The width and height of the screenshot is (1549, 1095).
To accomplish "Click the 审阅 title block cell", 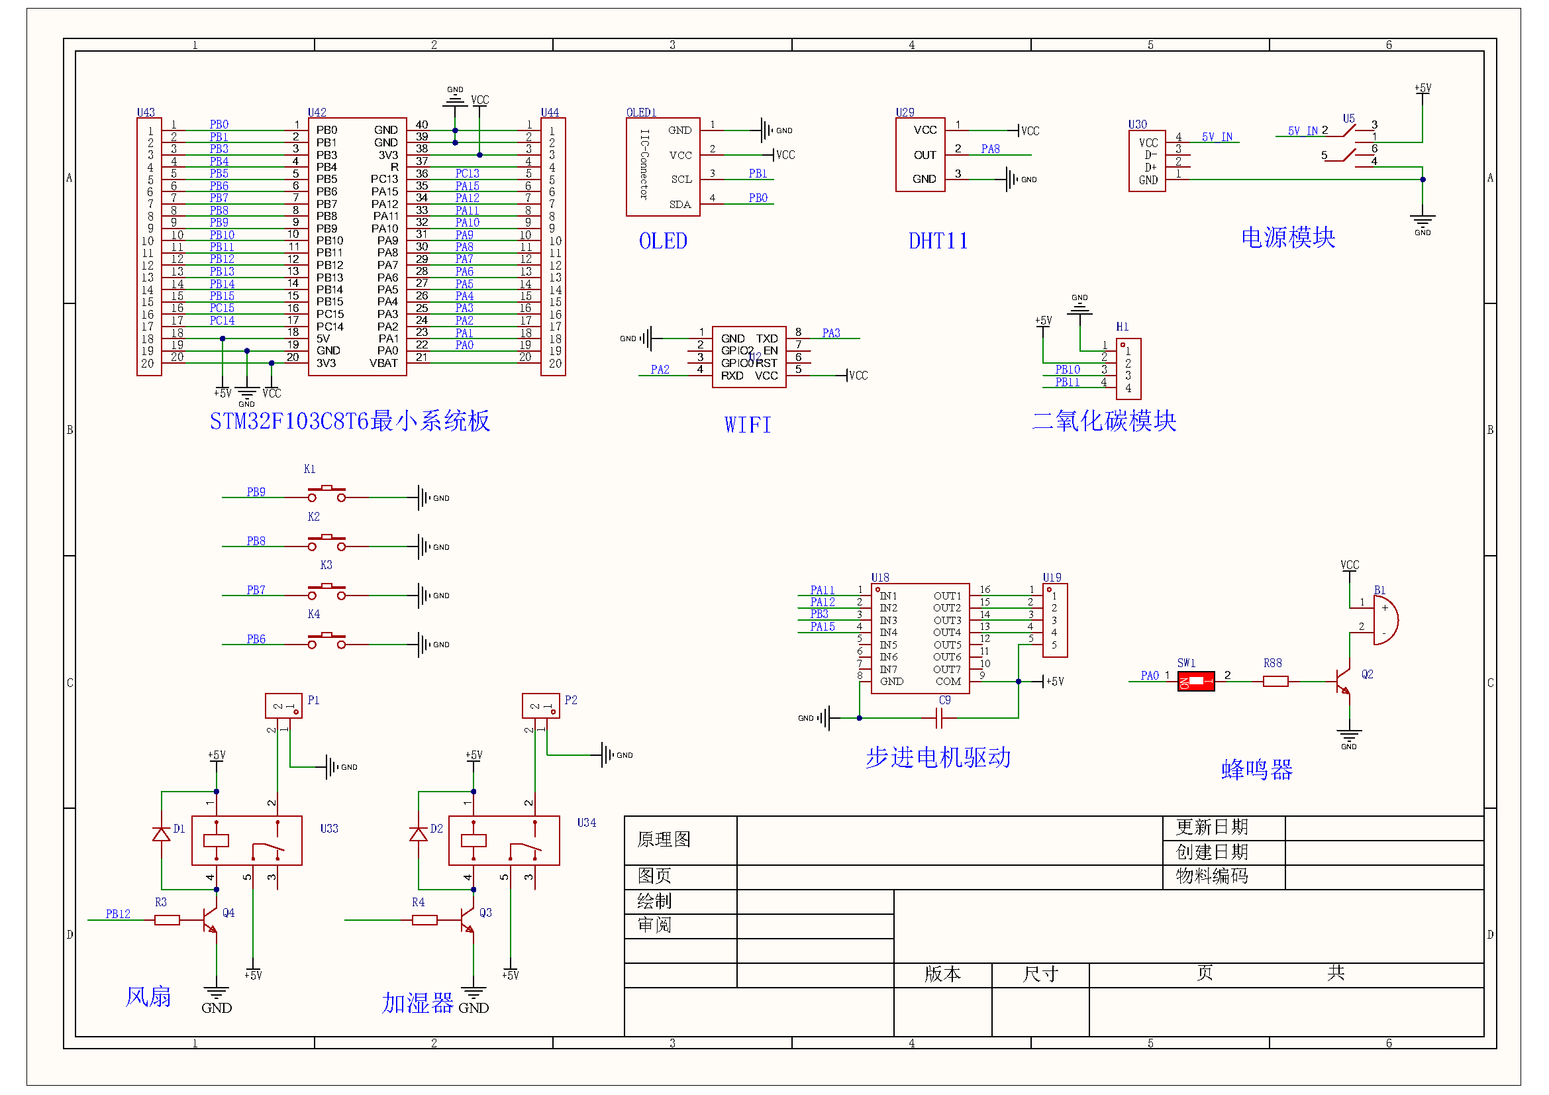I will (681, 926).
